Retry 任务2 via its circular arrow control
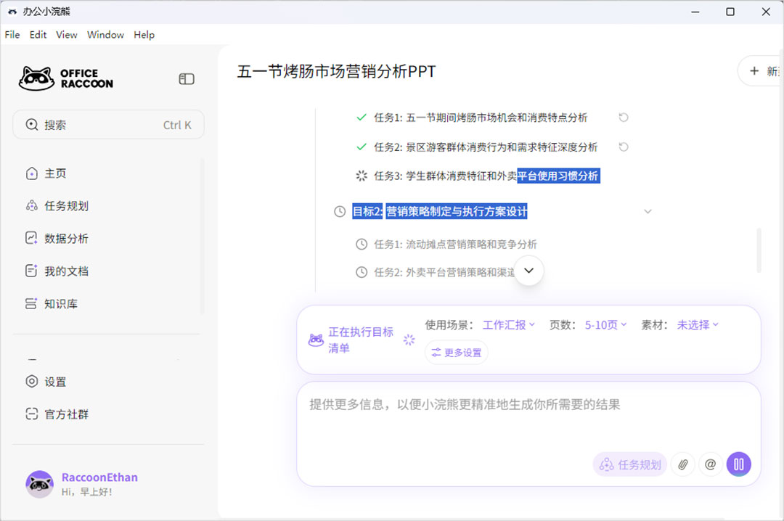Image resolution: width=784 pixels, height=521 pixels. (x=624, y=147)
